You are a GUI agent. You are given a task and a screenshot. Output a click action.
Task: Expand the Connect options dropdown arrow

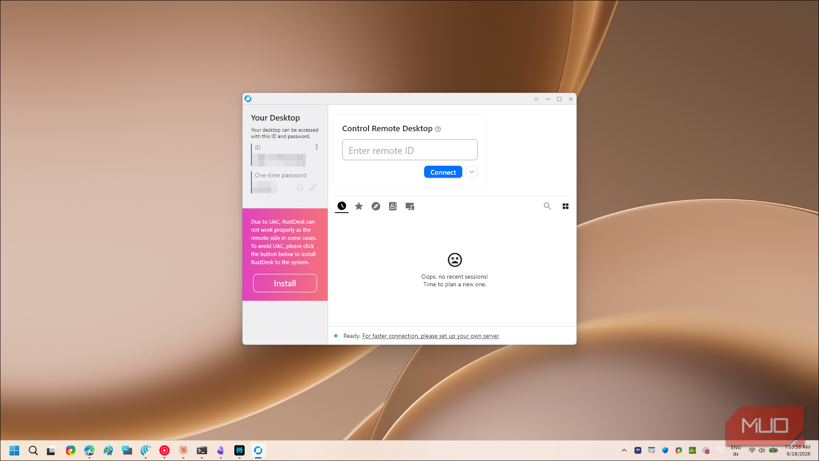coord(472,172)
